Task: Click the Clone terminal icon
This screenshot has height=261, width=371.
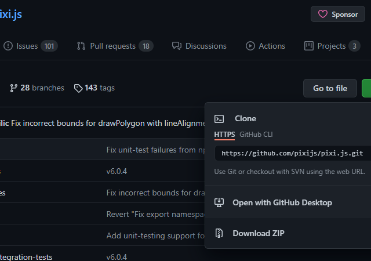Action: 219,119
